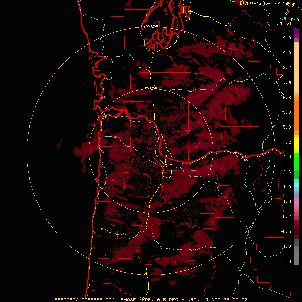The width and height of the screenshot is (302, 302).
Task: Click the "(KDP)" abbreviation in the caption
Action: [x=147, y=300]
